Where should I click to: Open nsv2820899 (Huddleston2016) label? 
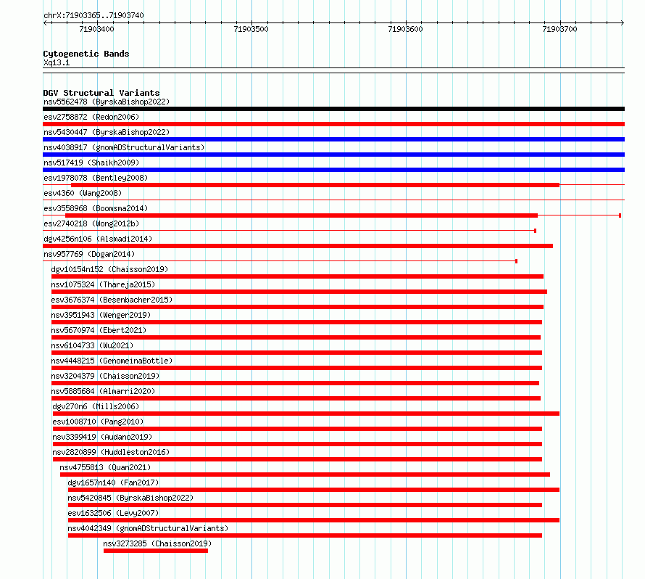pos(111,452)
